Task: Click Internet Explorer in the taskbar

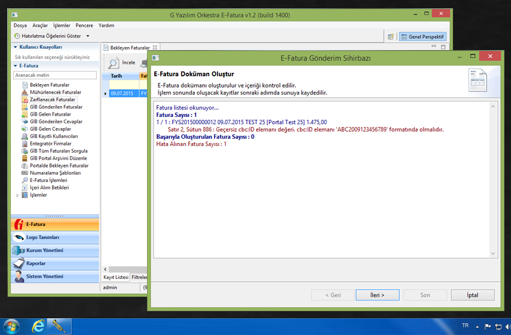Action: (x=38, y=326)
